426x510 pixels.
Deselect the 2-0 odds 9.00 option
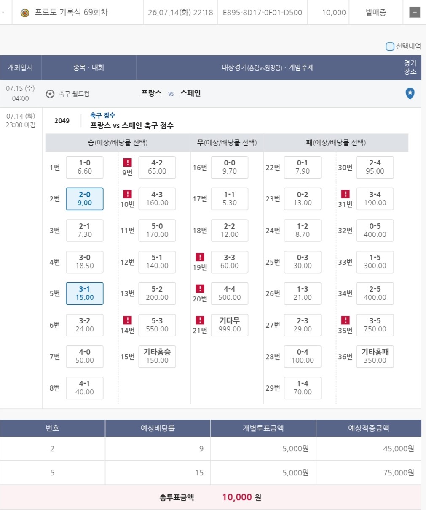(85, 199)
